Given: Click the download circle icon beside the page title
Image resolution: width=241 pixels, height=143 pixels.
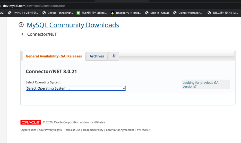Looking at the screenshot, I should (21, 25).
